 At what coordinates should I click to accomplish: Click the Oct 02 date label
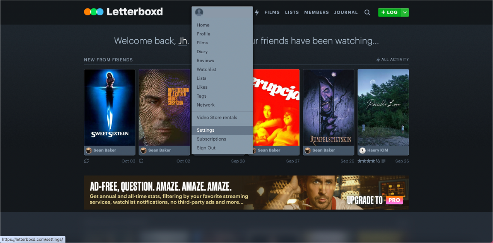[x=183, y=161]
